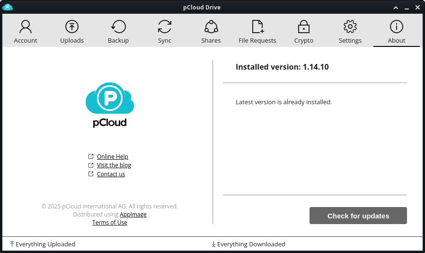Open the Crypto padlock icon
Viewport: 425px width, 253px height.
tap(303, 27)
